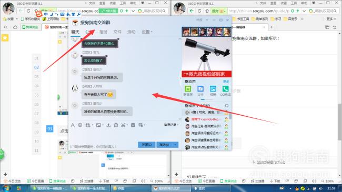342x192 pixels.
Task: Expand the arrow beside the send image icon
Action: pyautogui.click(x=103, y=125)
